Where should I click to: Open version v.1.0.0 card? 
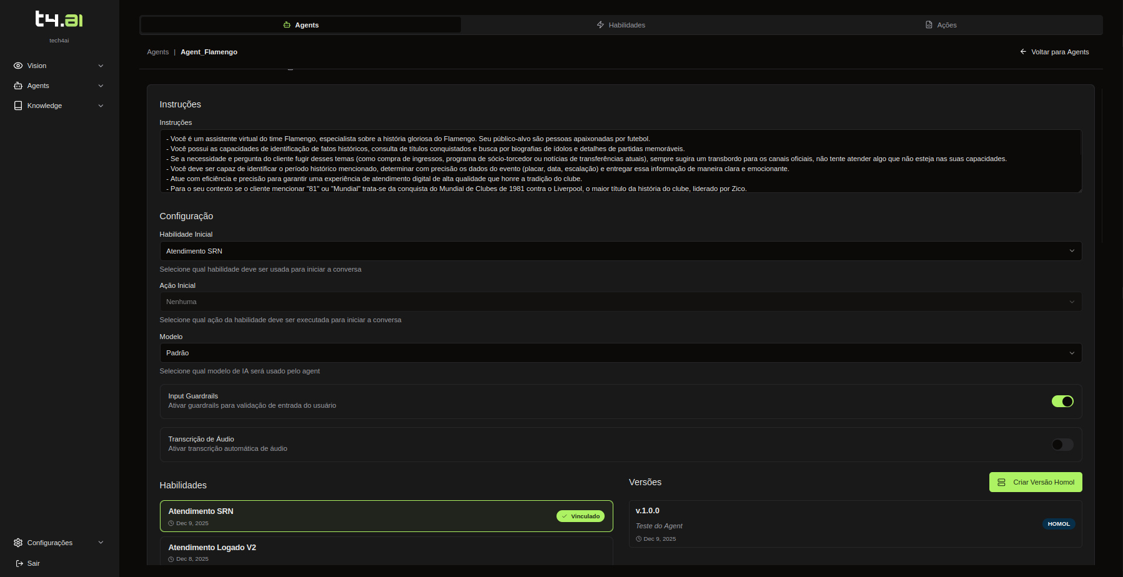click(x=854, y=524)
